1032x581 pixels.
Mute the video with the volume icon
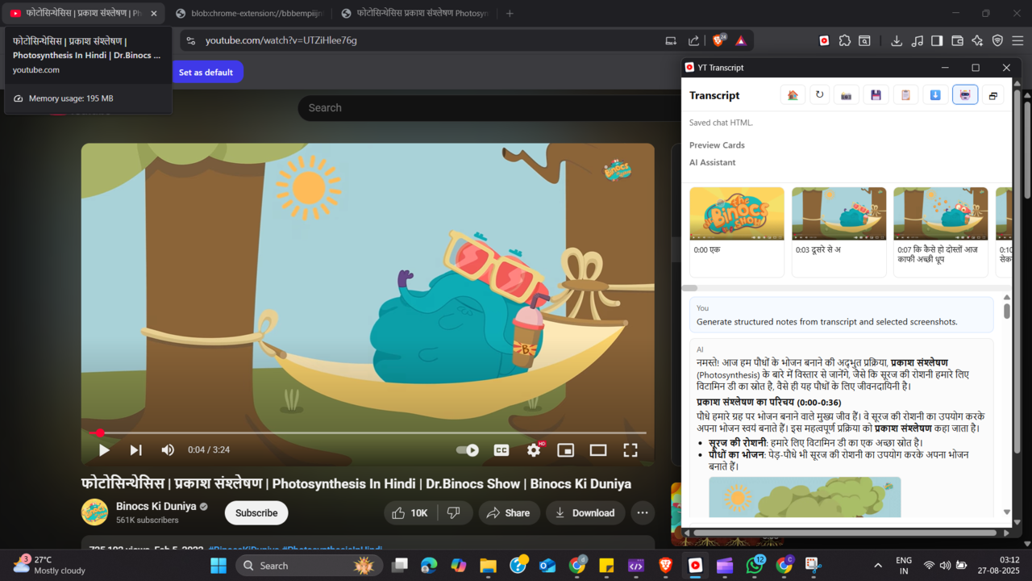point(168,449)
